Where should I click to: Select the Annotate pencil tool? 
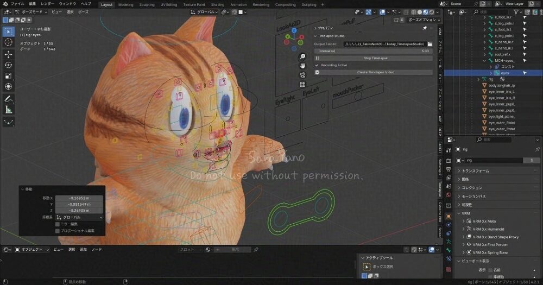point(9,99)
